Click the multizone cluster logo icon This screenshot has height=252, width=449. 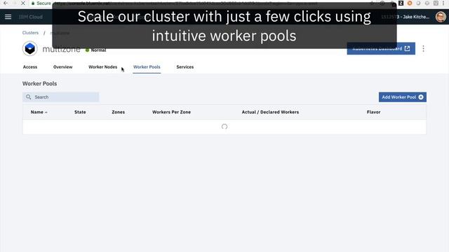(29, 48)
